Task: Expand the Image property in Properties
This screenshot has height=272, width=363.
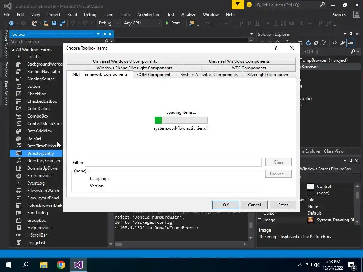Action: 259,220
